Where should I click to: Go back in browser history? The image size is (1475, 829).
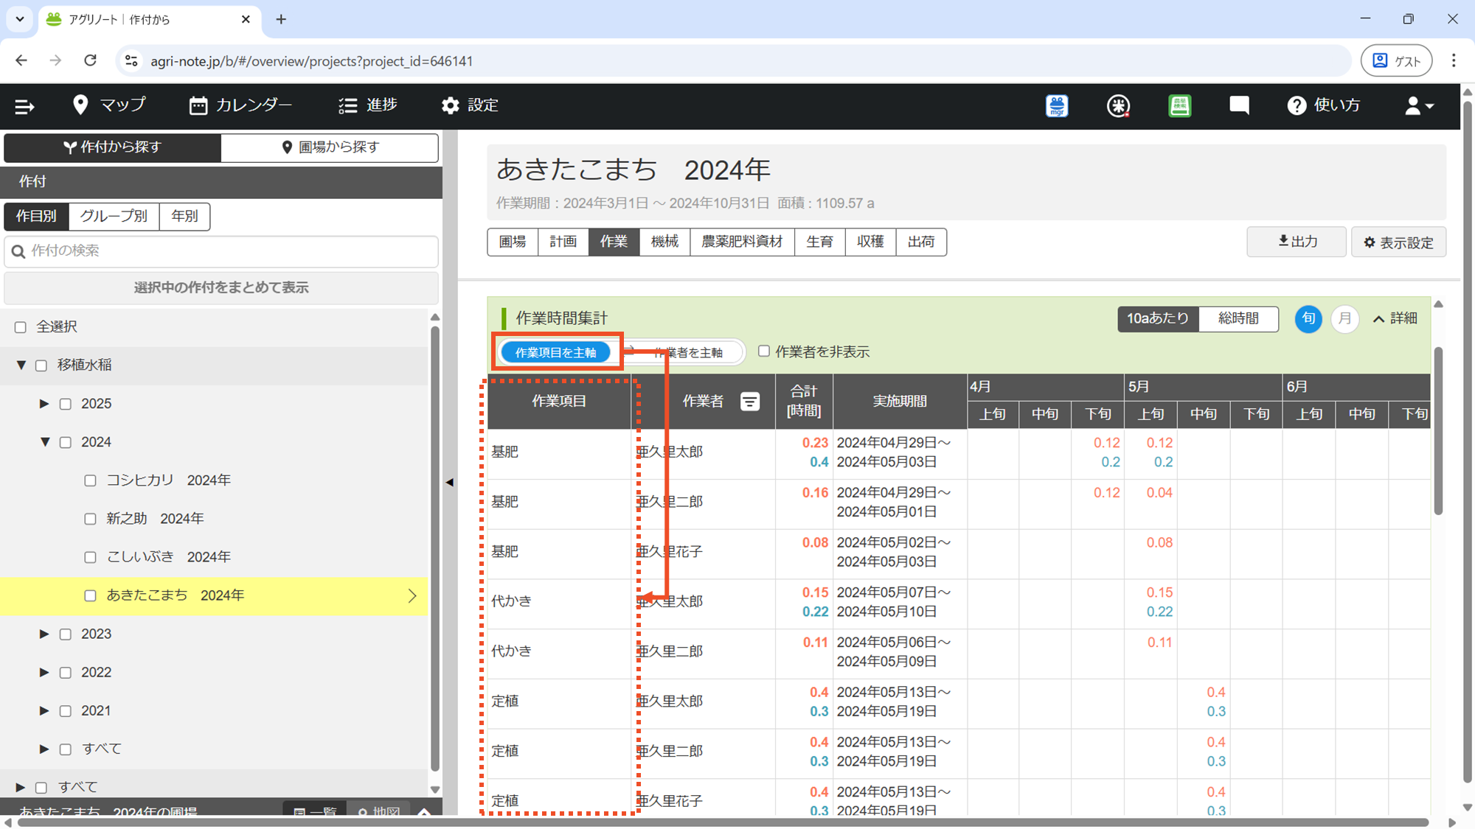click(x=21, y=60)
